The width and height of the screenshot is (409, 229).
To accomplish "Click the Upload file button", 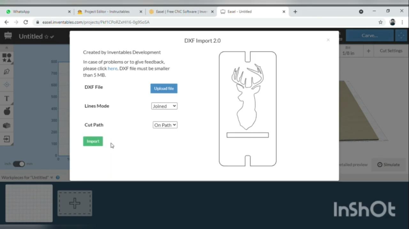I will pyautogui.click(x=164, y=89).
